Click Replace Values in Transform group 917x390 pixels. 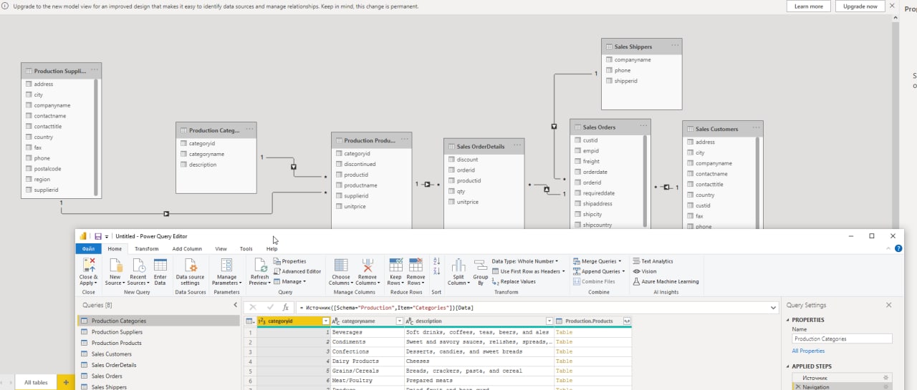[x=514, y=281]
